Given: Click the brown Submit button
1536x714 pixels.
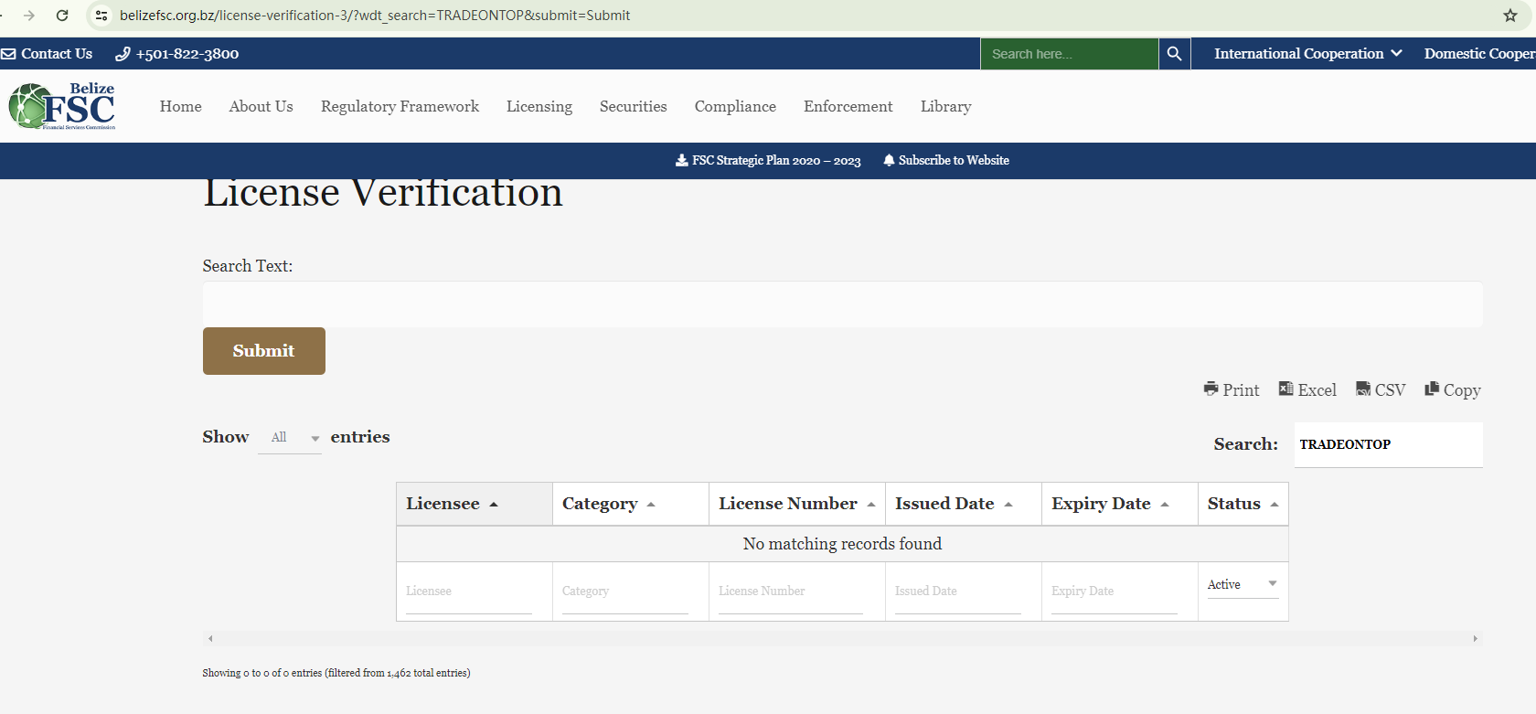Looking at the screenshot, I should (x=264, y=351).
